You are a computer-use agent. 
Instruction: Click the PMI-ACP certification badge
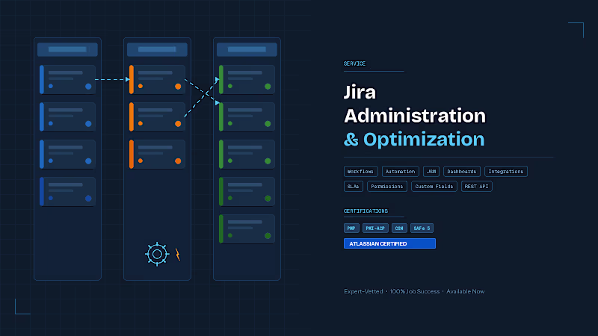pyautogui.click(x=375, y=228)
